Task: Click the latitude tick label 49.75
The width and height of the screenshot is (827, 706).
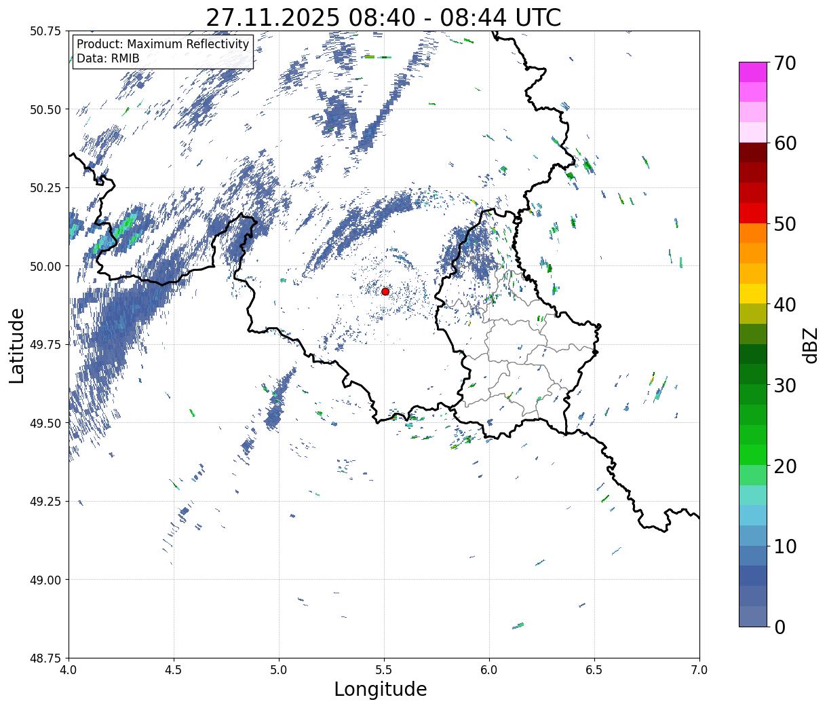Action: click(x=45, y=345)
